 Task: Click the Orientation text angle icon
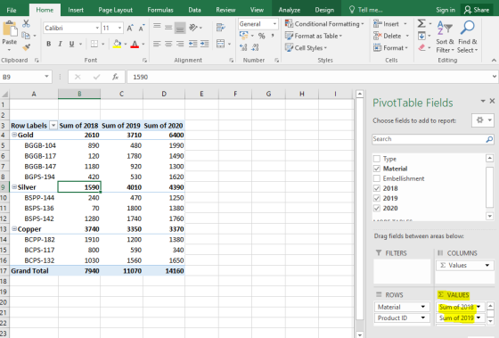pyautogui.click(x=193, y=28)
